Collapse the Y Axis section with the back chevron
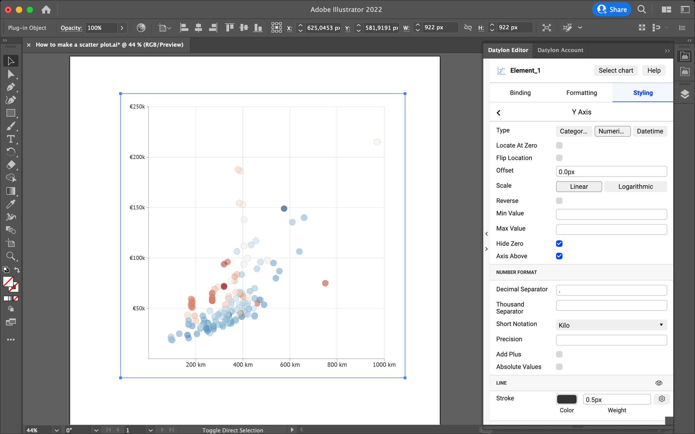695x434 pixels. (499, 113)
